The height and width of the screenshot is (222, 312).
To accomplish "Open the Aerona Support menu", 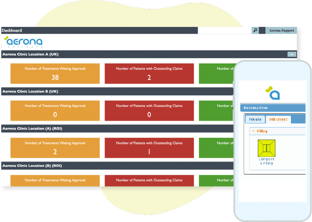I will click(281, 31).
